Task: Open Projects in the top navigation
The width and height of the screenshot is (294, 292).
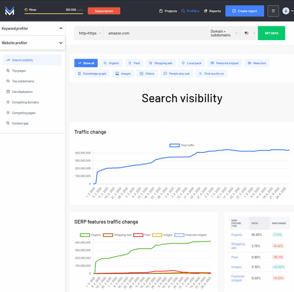Action: point(168,11)
